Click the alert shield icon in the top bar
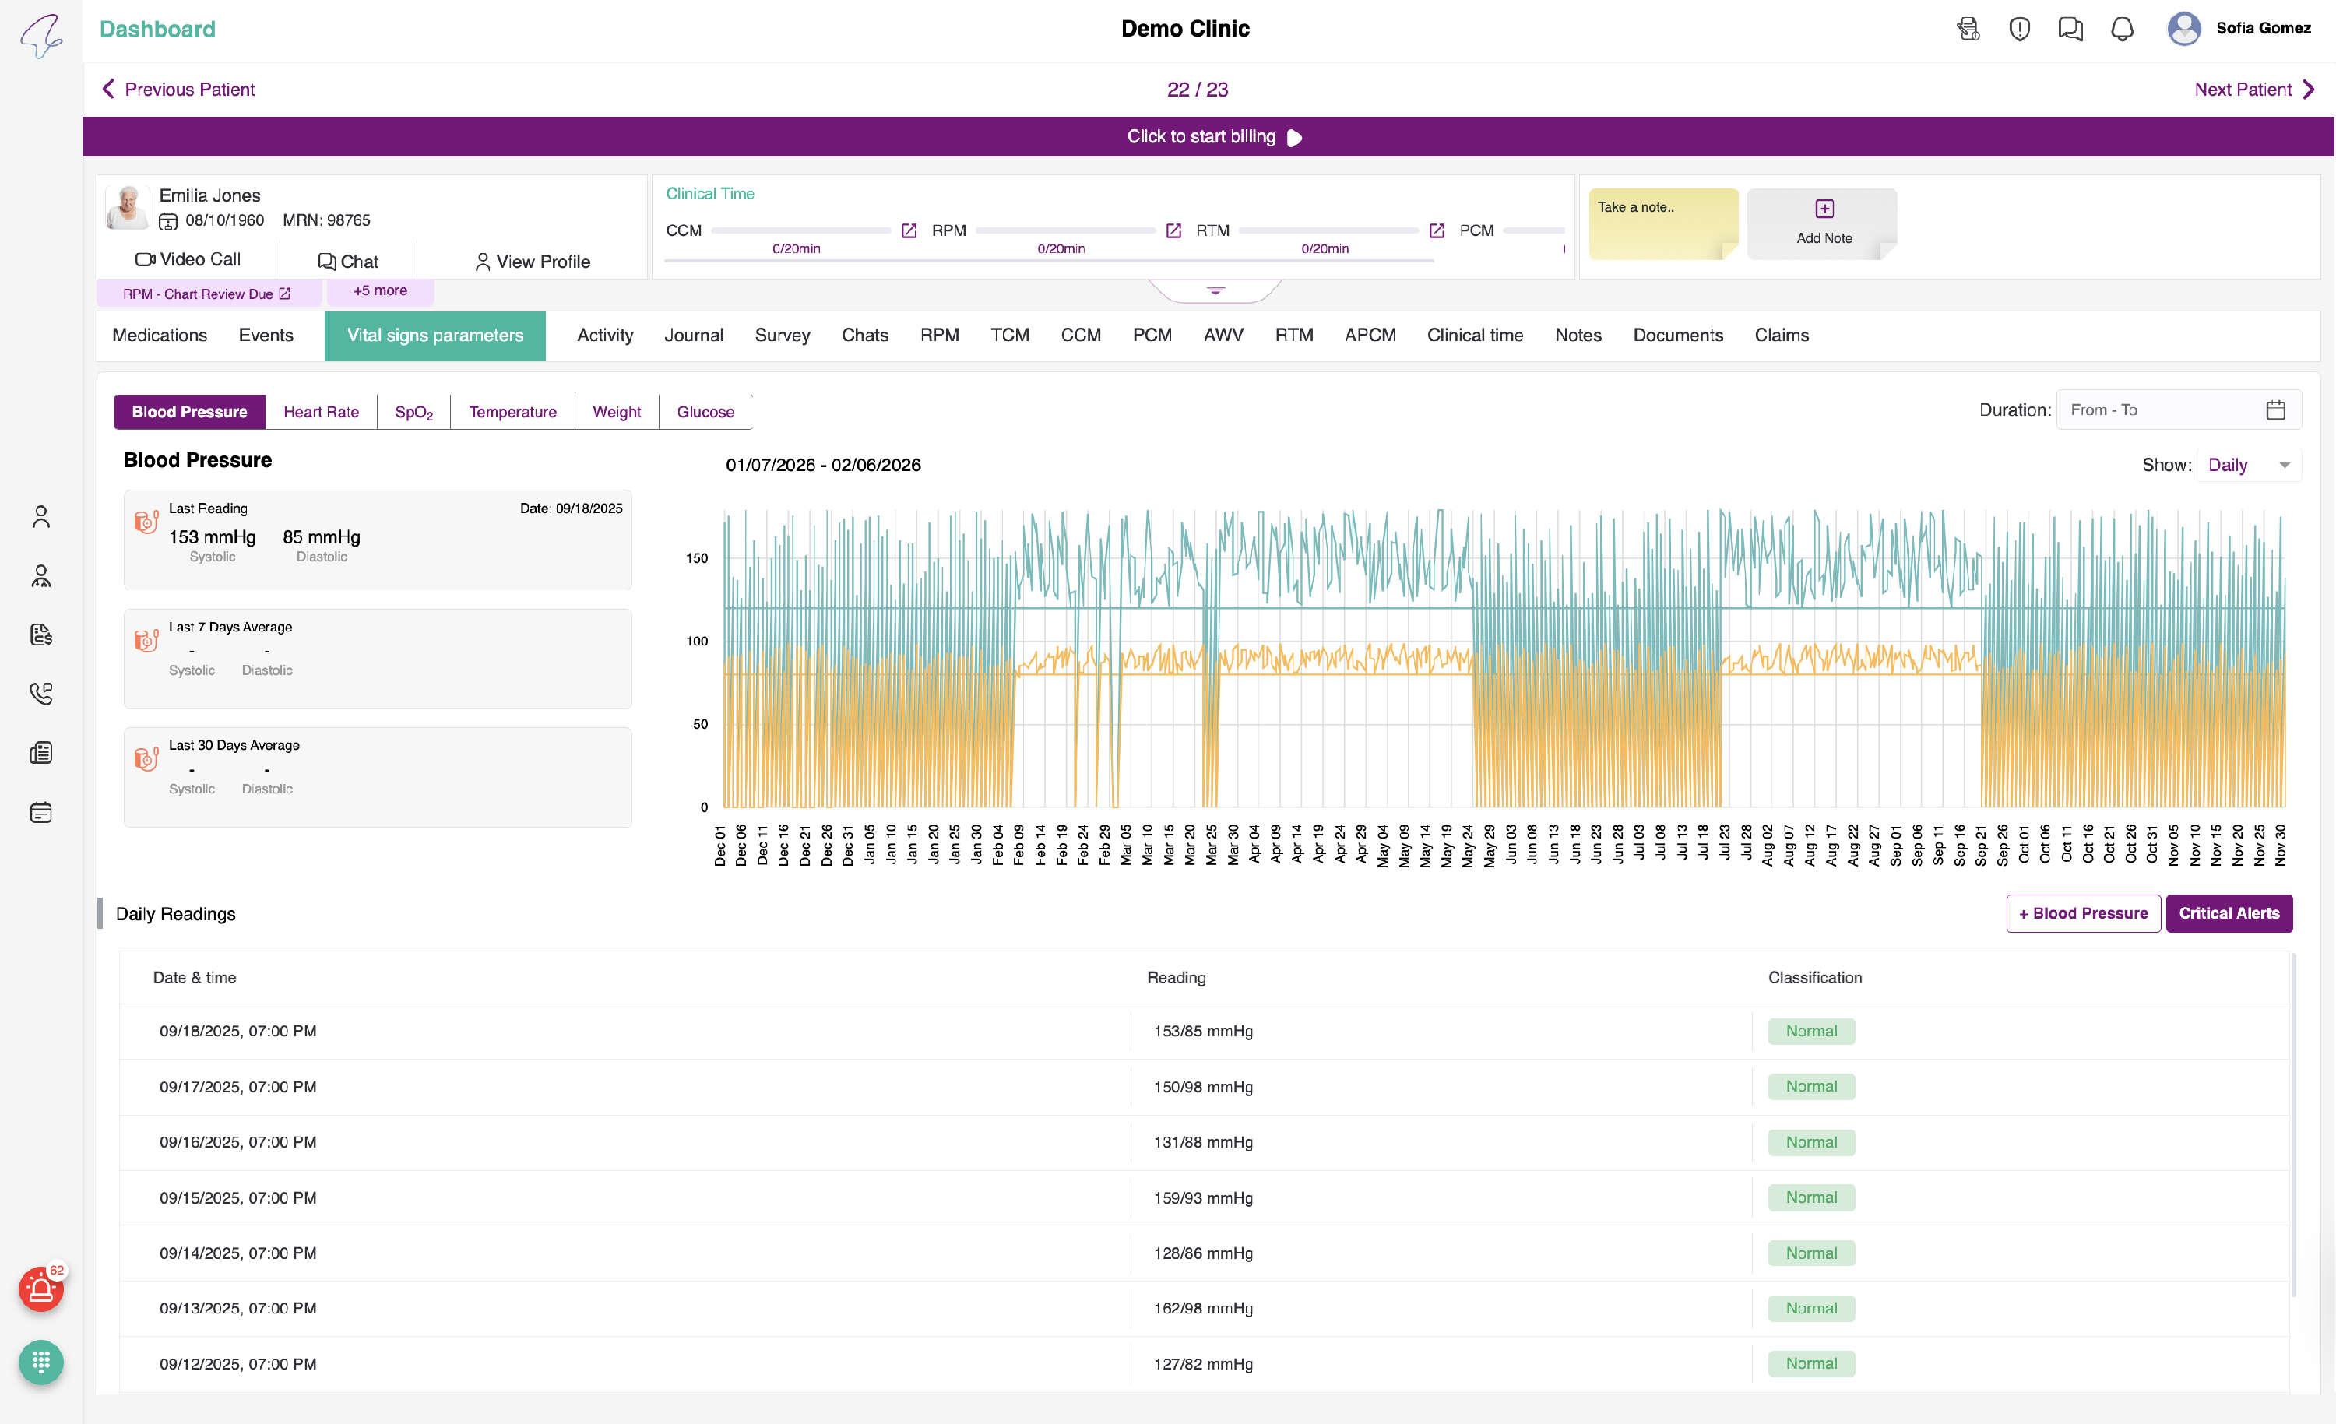This screenshot has width=2336, height=1424. [x=2019, y=30]
